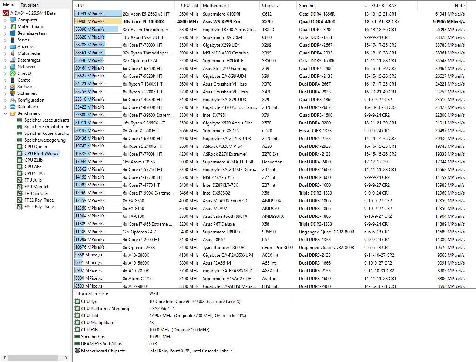This screenshot has width=476, height=362.
Task: Sort by the Motherboard column header
Action: 230,6
